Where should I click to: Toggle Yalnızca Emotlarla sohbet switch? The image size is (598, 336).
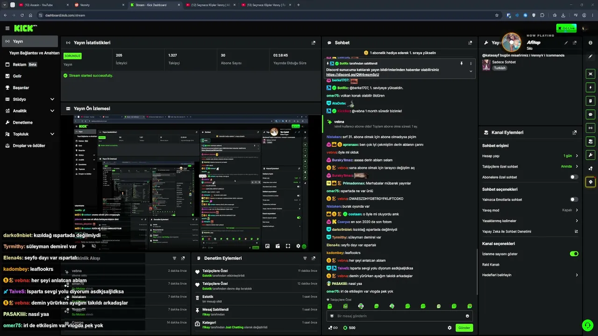click(574, 200)
